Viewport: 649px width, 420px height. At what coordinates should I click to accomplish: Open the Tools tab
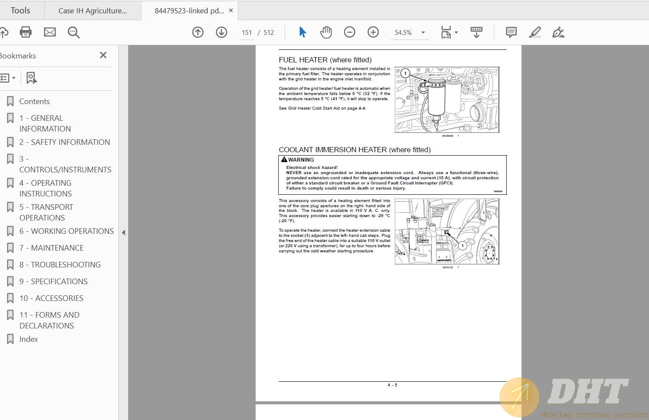(20, 10)
